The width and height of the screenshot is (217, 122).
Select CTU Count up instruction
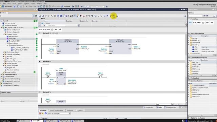(x=196, y=47)
